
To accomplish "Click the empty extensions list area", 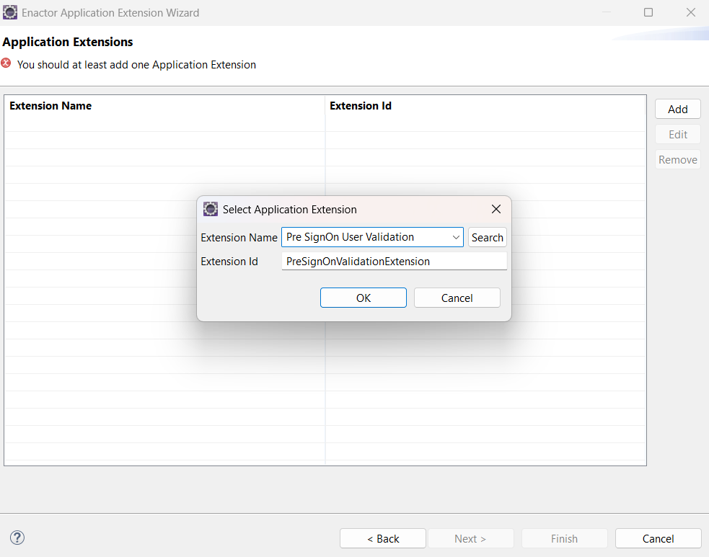I will (x=144, y=396).
